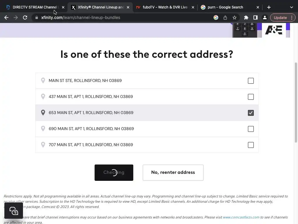298x224 pixels.
Task: Click the xfinity.com address bar
Action: pos(116,17)
